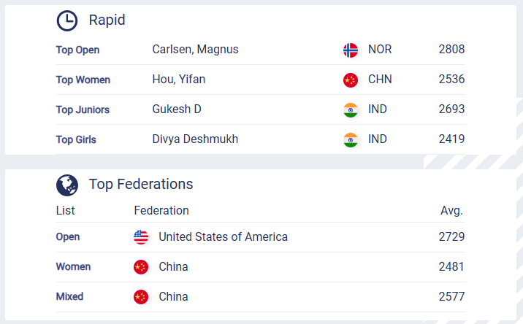Click the China flag in Women row
523x324 pixels.
pyautogui.click(x=141, y=267)
